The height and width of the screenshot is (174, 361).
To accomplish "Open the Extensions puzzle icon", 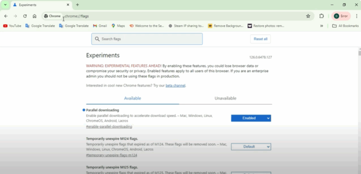I will [x=322, y=16].
